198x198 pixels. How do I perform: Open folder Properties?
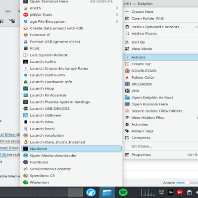[160, 155]
